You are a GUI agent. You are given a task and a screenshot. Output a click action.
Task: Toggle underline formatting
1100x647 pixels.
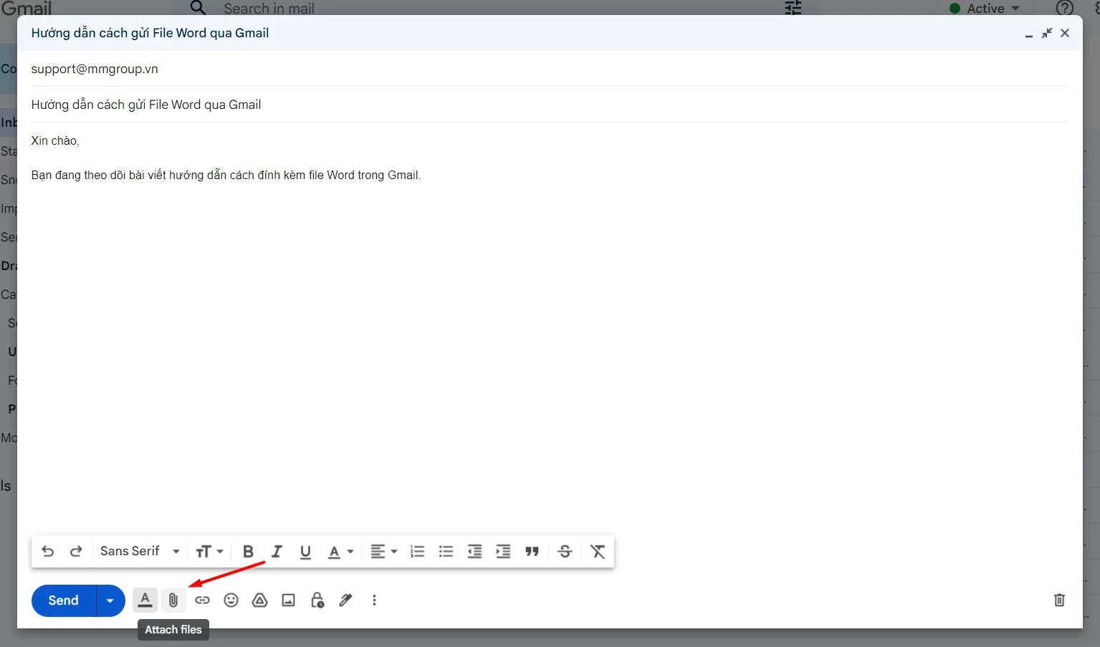305,551
